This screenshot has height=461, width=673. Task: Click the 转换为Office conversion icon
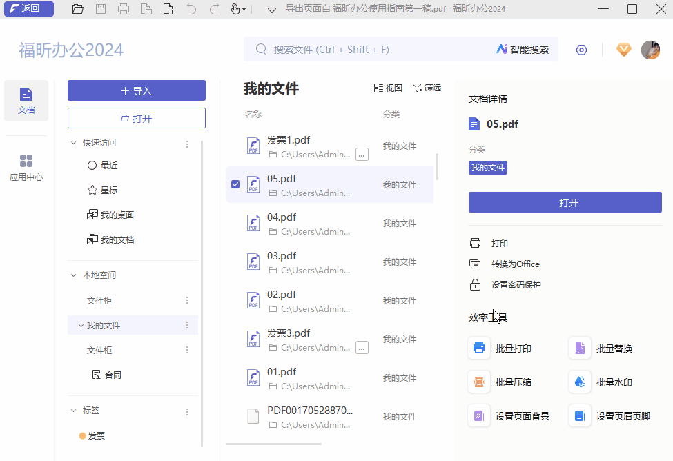pyautogui.click(x=476, y=264)
